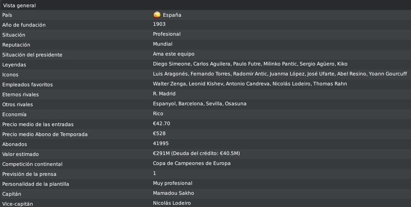Select Walter Zenga favorite employee
Viewport: 411px width, 207px height.
[169, 84]
